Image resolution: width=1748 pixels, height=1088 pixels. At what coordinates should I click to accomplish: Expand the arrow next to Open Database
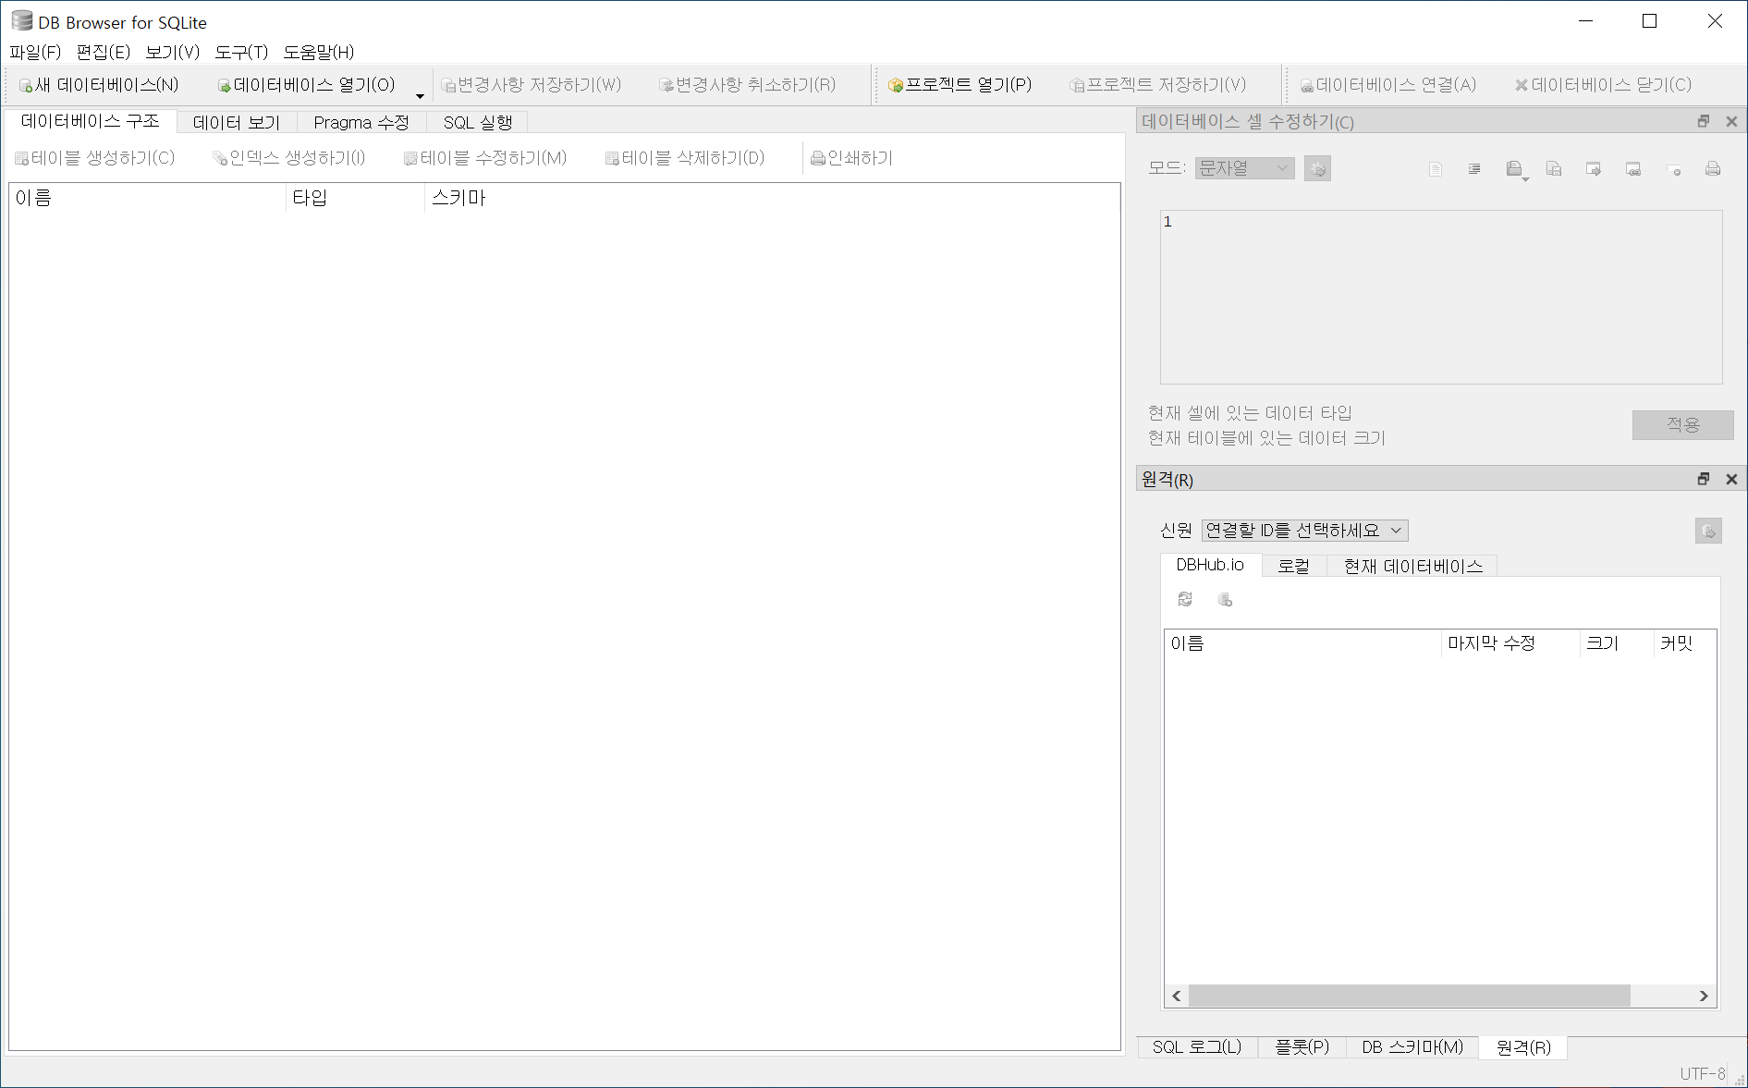[x=420, y=95]
